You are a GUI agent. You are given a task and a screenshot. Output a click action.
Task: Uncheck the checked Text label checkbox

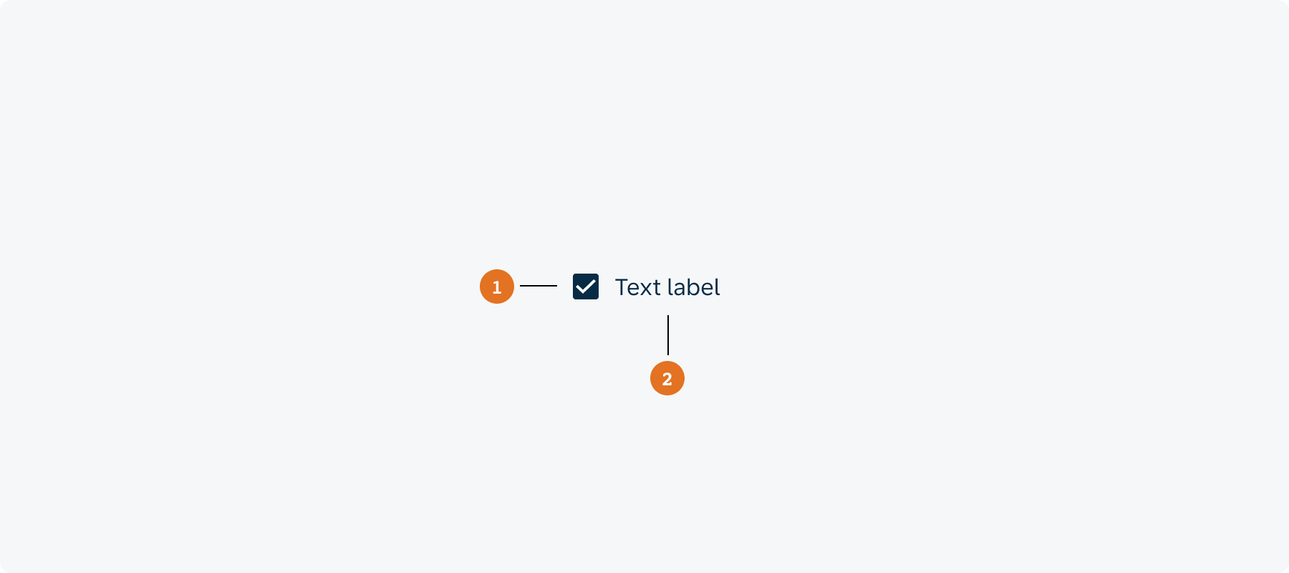point(586,286)
